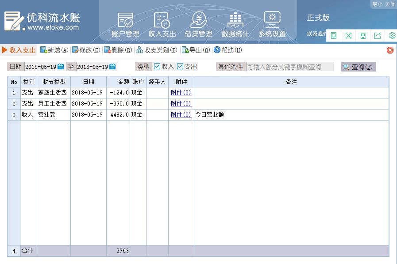
Task: Select row number 1 in table
Action: click(14, 93)
